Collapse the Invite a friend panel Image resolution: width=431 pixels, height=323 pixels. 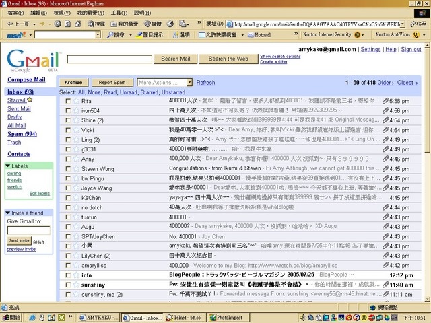click(7, 213)
